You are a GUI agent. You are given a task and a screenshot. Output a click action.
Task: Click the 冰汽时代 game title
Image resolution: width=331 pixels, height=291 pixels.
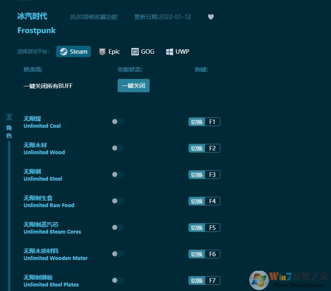[x=32, y=16]
